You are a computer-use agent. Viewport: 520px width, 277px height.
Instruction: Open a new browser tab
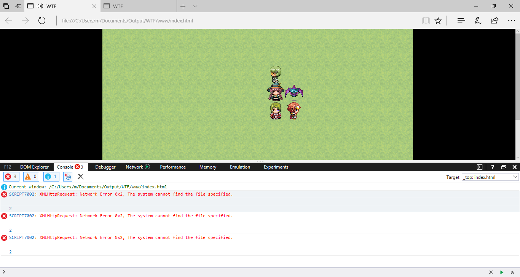(183, 6)
